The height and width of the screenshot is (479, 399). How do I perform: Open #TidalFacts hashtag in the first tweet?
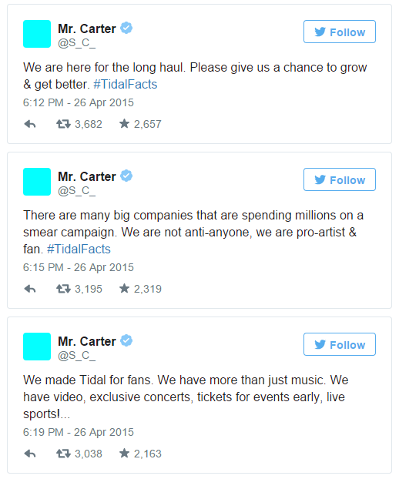point(126,84)
